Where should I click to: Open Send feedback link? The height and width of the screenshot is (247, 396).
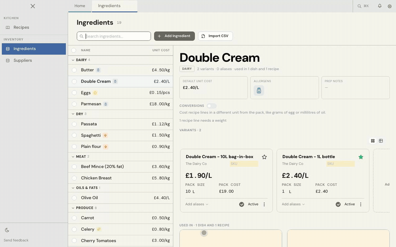point(16,240)
